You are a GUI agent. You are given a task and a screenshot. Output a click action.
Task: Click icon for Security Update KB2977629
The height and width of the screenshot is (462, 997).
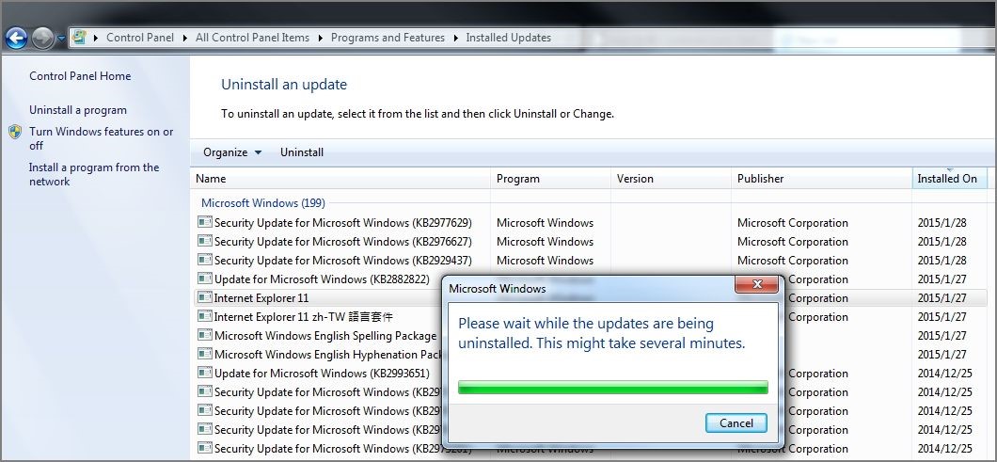click(x=204, y=221)
